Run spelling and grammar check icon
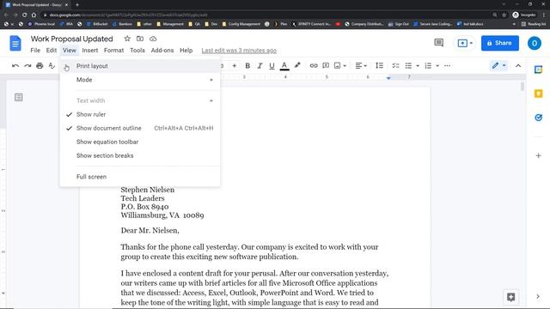The image size is (550, 309). point(52,65)
